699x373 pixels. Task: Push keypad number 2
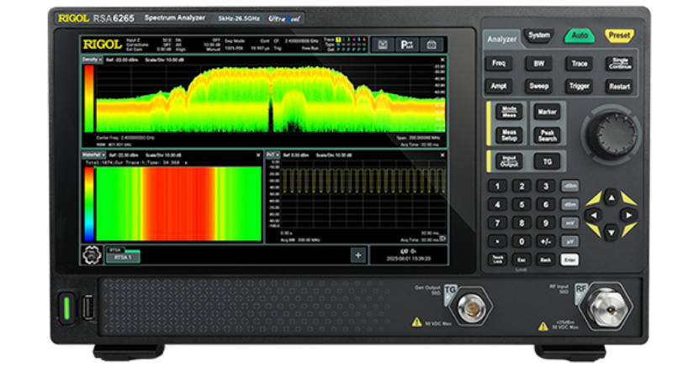(x=522, y=186)
